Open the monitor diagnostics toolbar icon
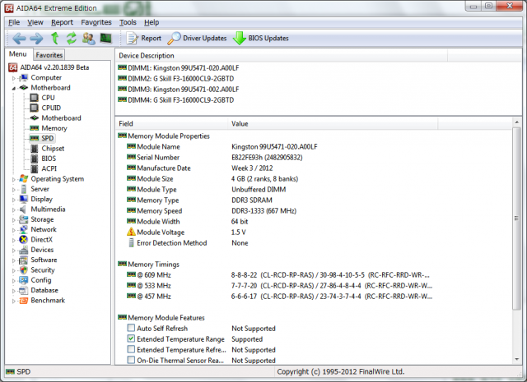527x382 pixels. [106, 39]
